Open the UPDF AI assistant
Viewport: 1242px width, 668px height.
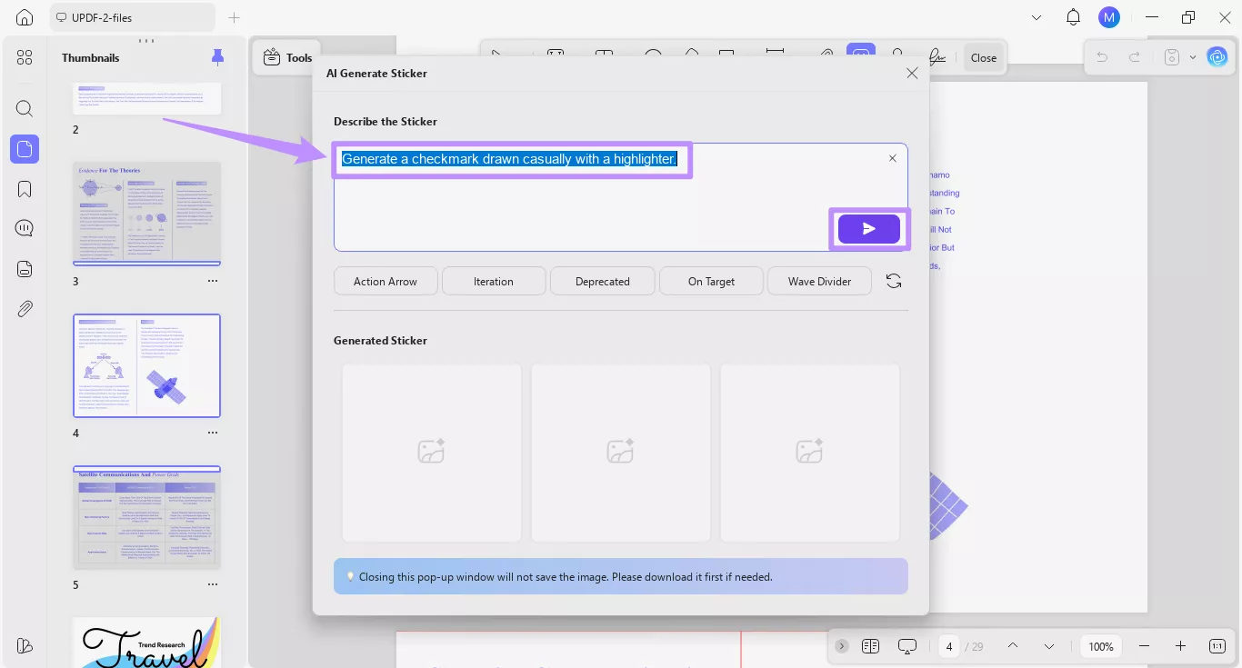pyautogui.click(x=1217, y=57)
